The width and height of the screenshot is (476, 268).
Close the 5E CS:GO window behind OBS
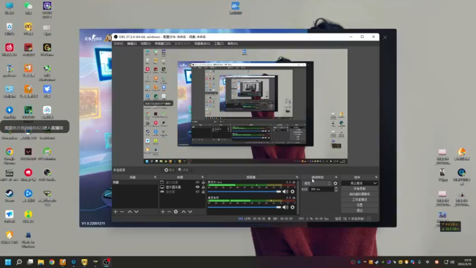[385, 38]
